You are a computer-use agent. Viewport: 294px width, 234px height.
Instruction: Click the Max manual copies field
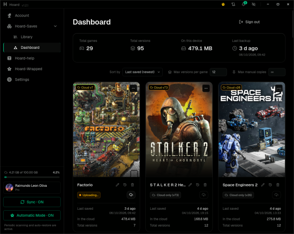[277, 72]
